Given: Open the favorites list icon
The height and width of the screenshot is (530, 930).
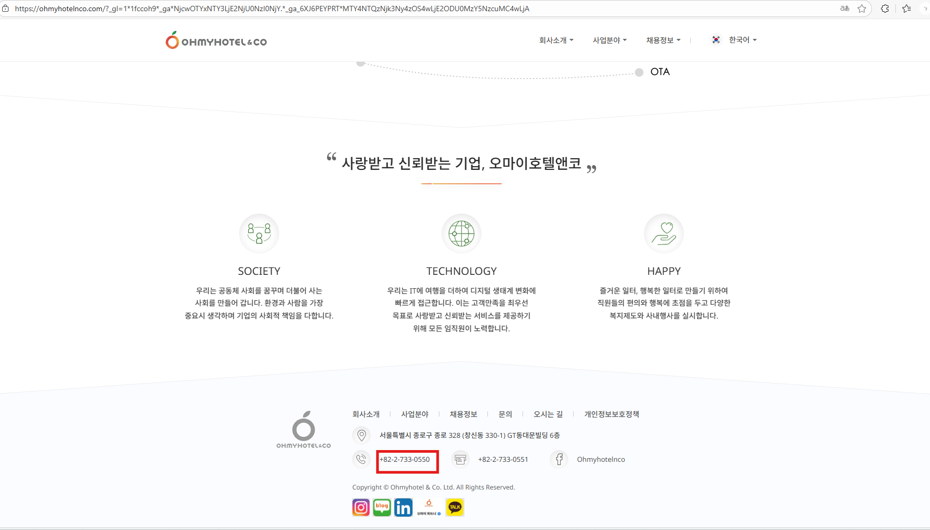Looking at the screenshot, I should click(x=907, y=9).
